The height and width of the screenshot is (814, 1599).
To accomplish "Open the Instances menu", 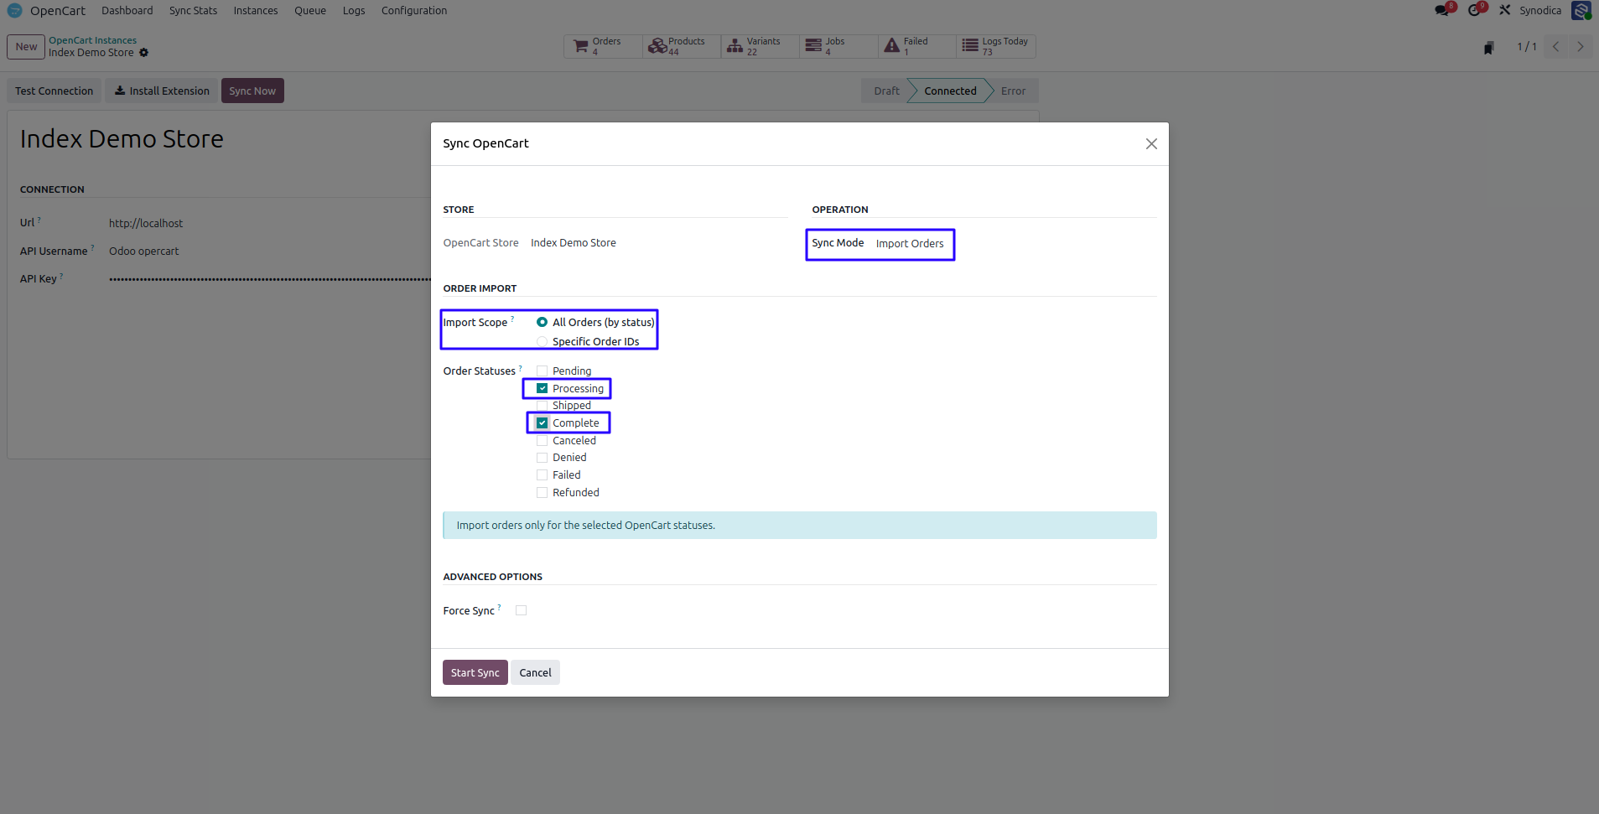I will 256,11.
